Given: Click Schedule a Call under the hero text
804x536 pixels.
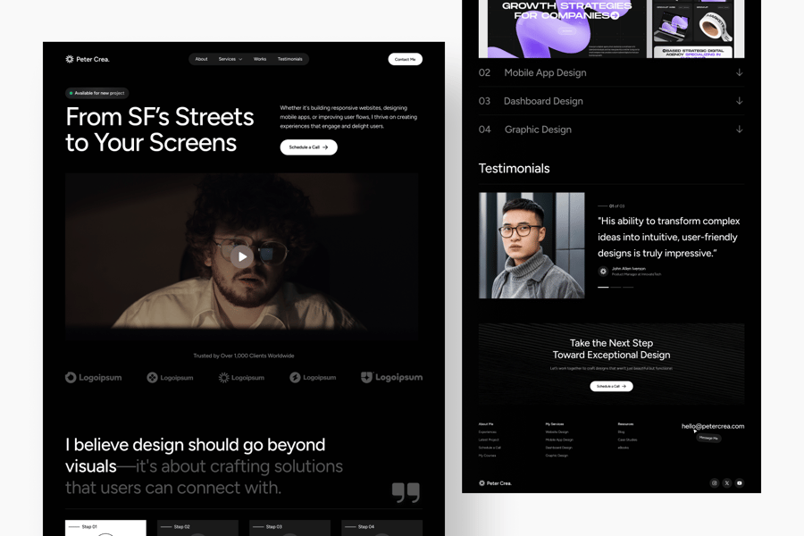Looking at the screenshot, I should [x=309, y=147].
